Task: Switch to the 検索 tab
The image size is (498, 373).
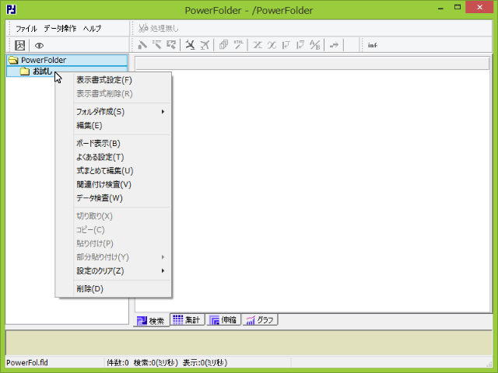Action: 151,320
